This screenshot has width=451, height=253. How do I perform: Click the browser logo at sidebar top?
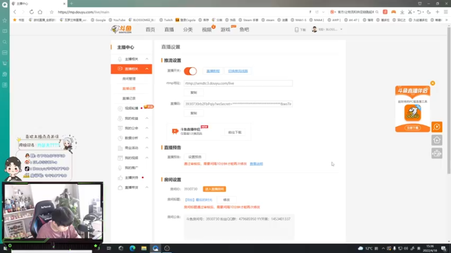(x=5, y=5)
